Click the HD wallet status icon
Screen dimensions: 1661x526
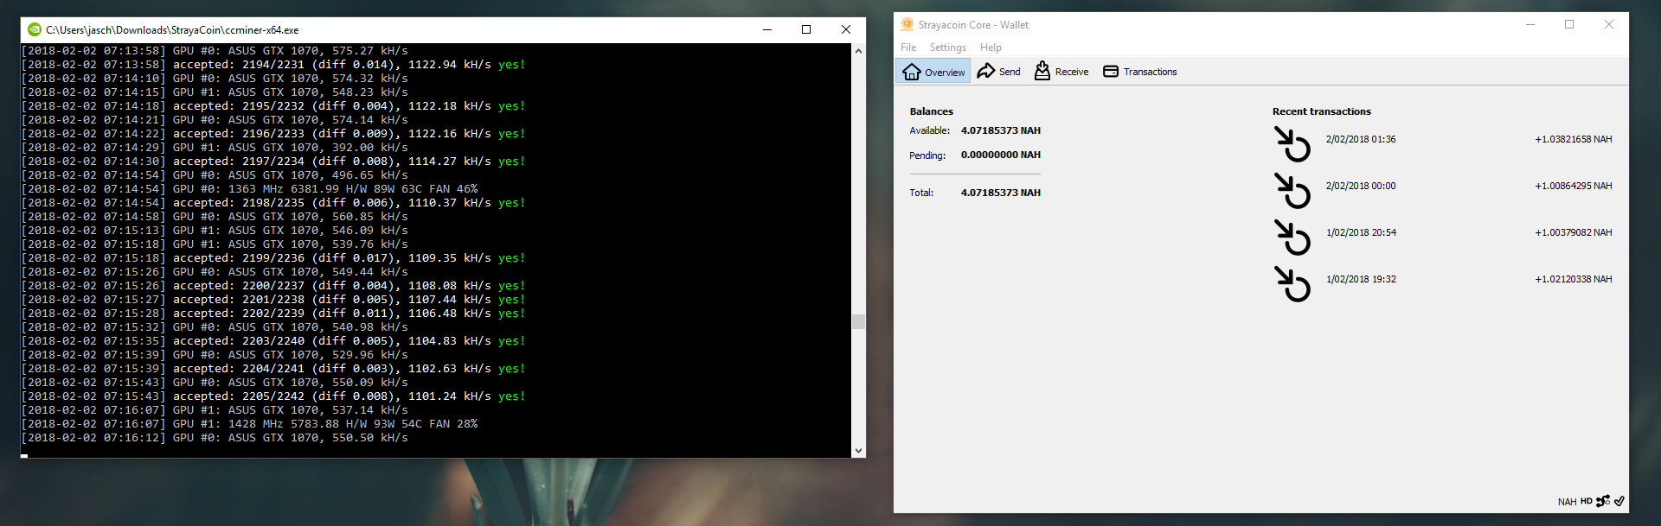[1586, 501]
